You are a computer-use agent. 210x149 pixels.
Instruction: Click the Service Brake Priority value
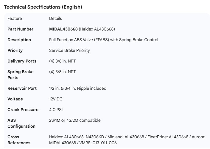[69, 50]
